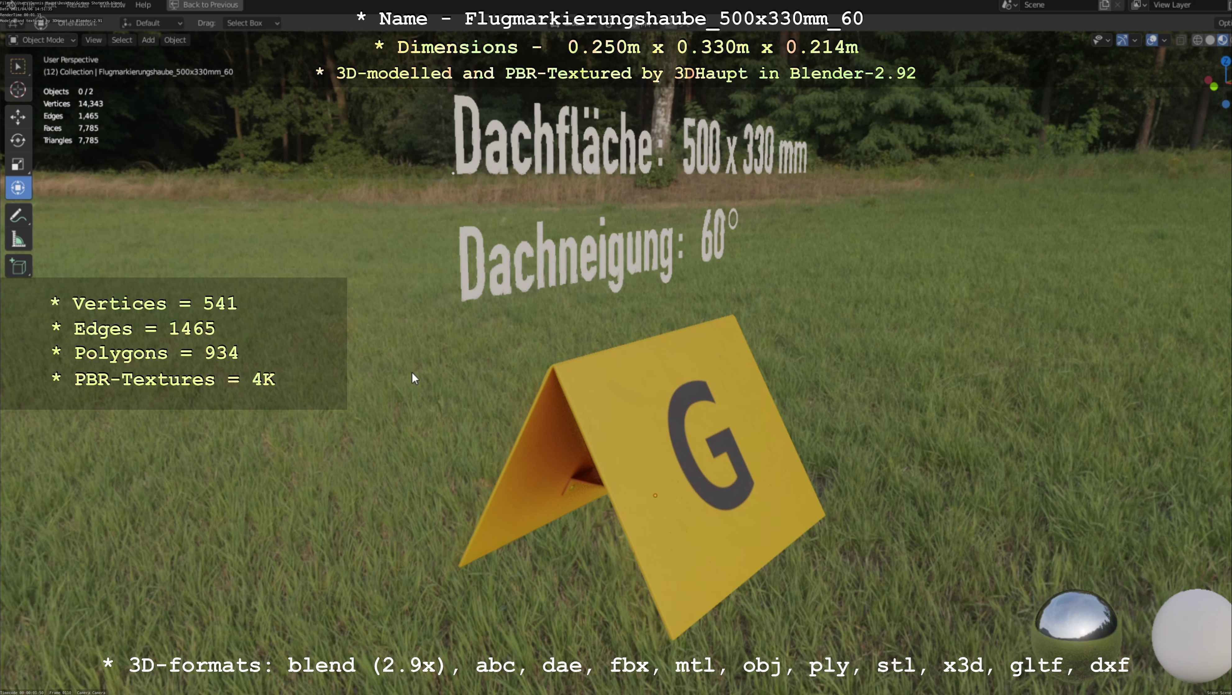Select the Scale tool
Screen dimensions: 1232x695
(18, 164)
